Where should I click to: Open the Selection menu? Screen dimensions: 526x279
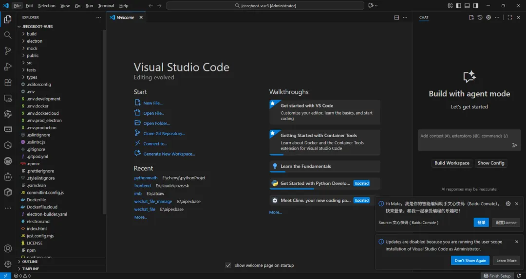pyautogui.click(x=47, y=6)
